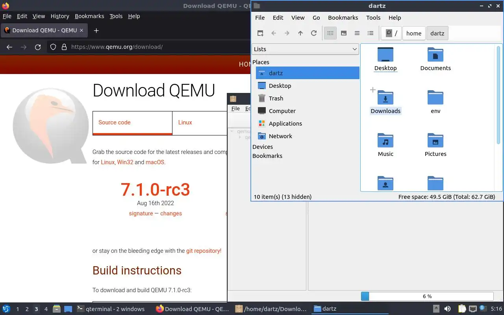Follow the macOS link
The height and width of the screenshot is (315, 504).
(x=155, y=162)
